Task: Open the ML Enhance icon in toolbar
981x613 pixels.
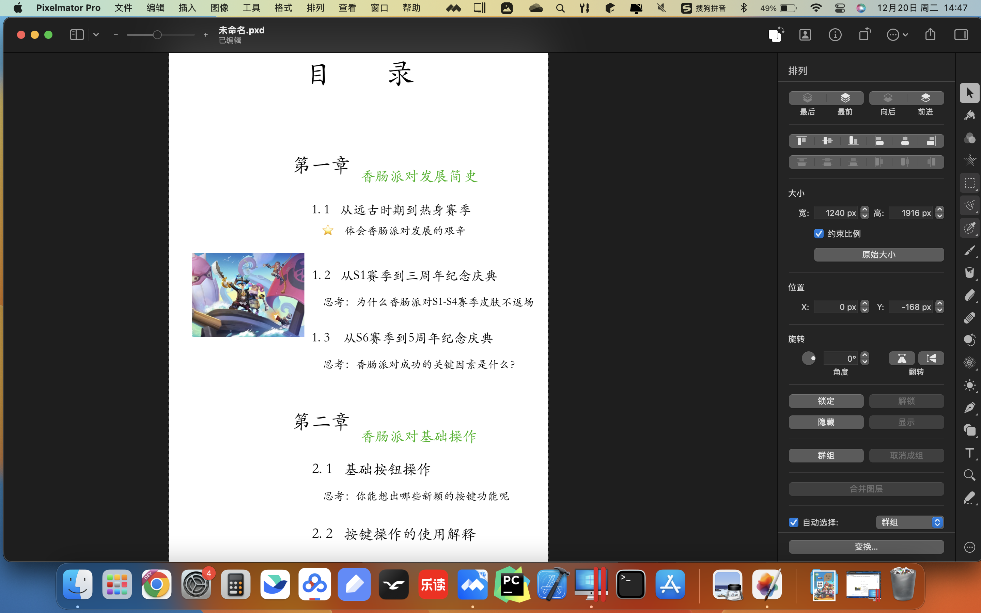Action: tap(805, 35)
